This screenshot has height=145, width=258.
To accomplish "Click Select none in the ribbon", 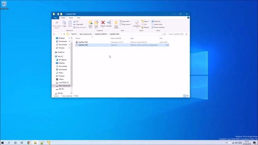I will 157,24.
